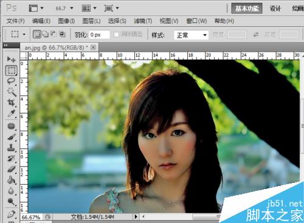Enable Intersect with selection mode

62,34
